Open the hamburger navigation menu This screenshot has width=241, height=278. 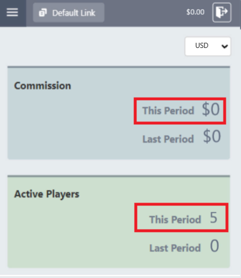12,12
